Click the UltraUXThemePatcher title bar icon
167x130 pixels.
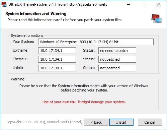click(x=4, y=4)
